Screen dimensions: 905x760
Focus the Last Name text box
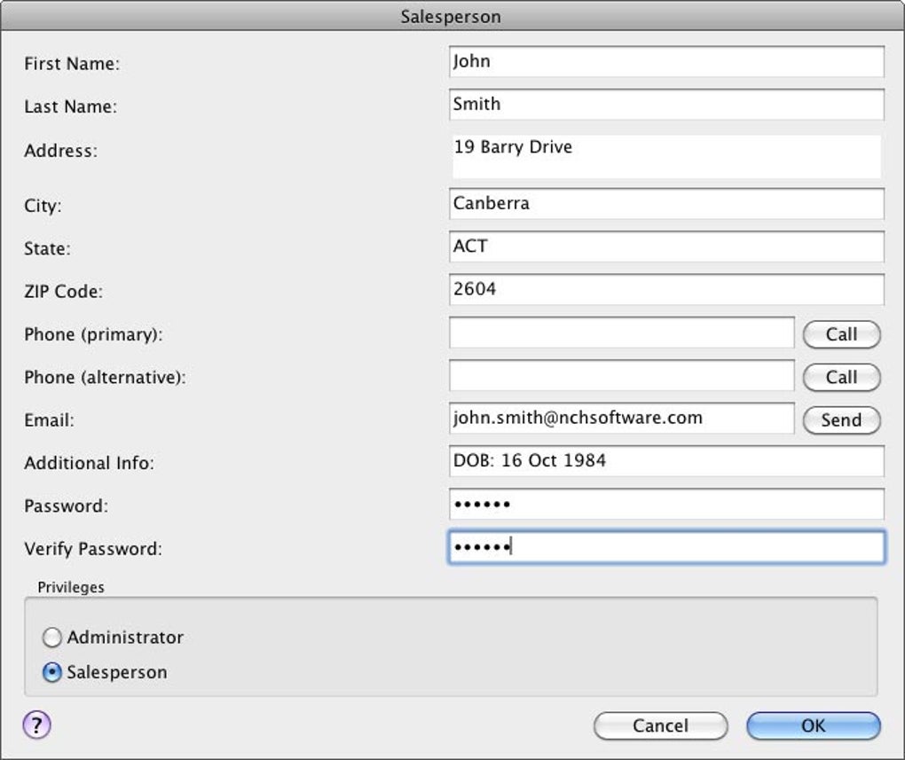pos(666,105)
